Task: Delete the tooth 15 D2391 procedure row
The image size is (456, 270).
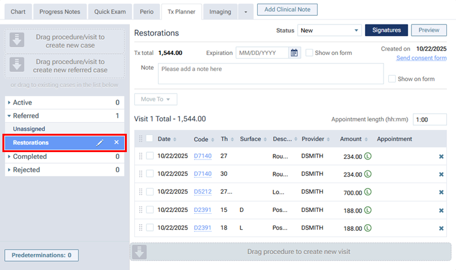Action: click(x=441, y=210)
